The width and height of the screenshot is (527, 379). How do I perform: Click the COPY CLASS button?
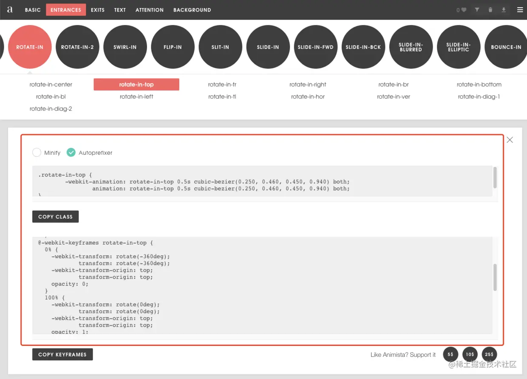tap(55, 217)
